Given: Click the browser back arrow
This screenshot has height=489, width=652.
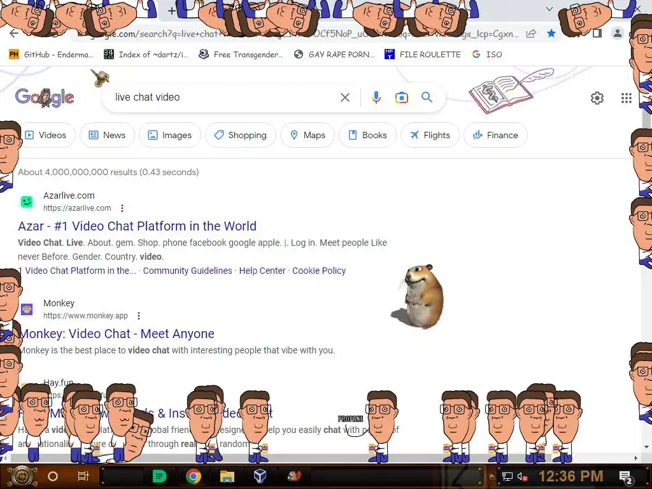Looking at the screenshot, I should [14, 34].
